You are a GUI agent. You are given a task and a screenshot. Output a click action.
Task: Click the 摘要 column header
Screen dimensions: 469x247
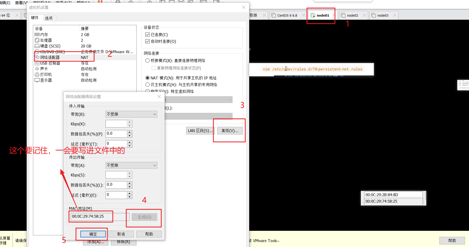[x=85, y=29]
